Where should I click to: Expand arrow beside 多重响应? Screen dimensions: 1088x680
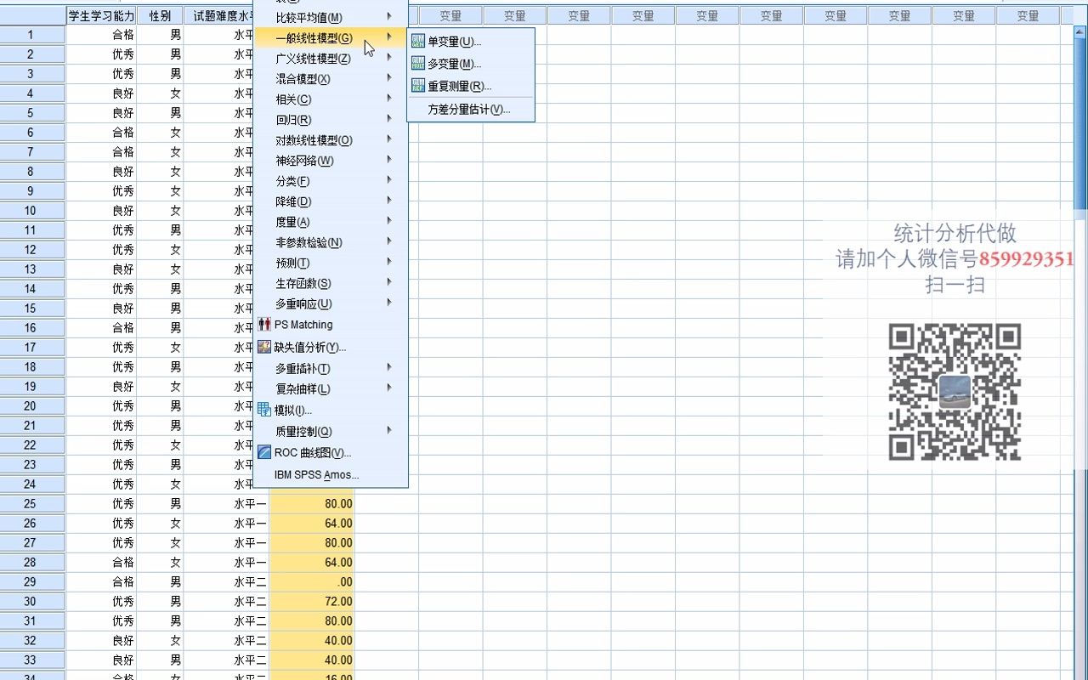coord(389,303)
